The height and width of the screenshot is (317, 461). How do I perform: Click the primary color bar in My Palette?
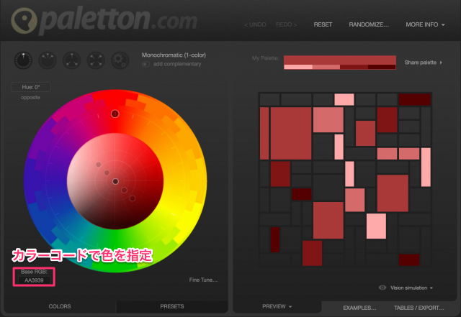coord(339,60)
